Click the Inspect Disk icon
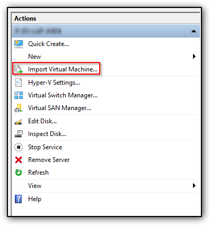211x226 pixels. [19, 134]
